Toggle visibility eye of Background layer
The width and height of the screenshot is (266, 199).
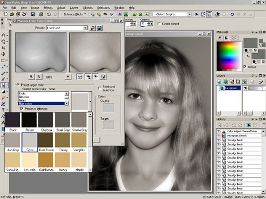246,88
